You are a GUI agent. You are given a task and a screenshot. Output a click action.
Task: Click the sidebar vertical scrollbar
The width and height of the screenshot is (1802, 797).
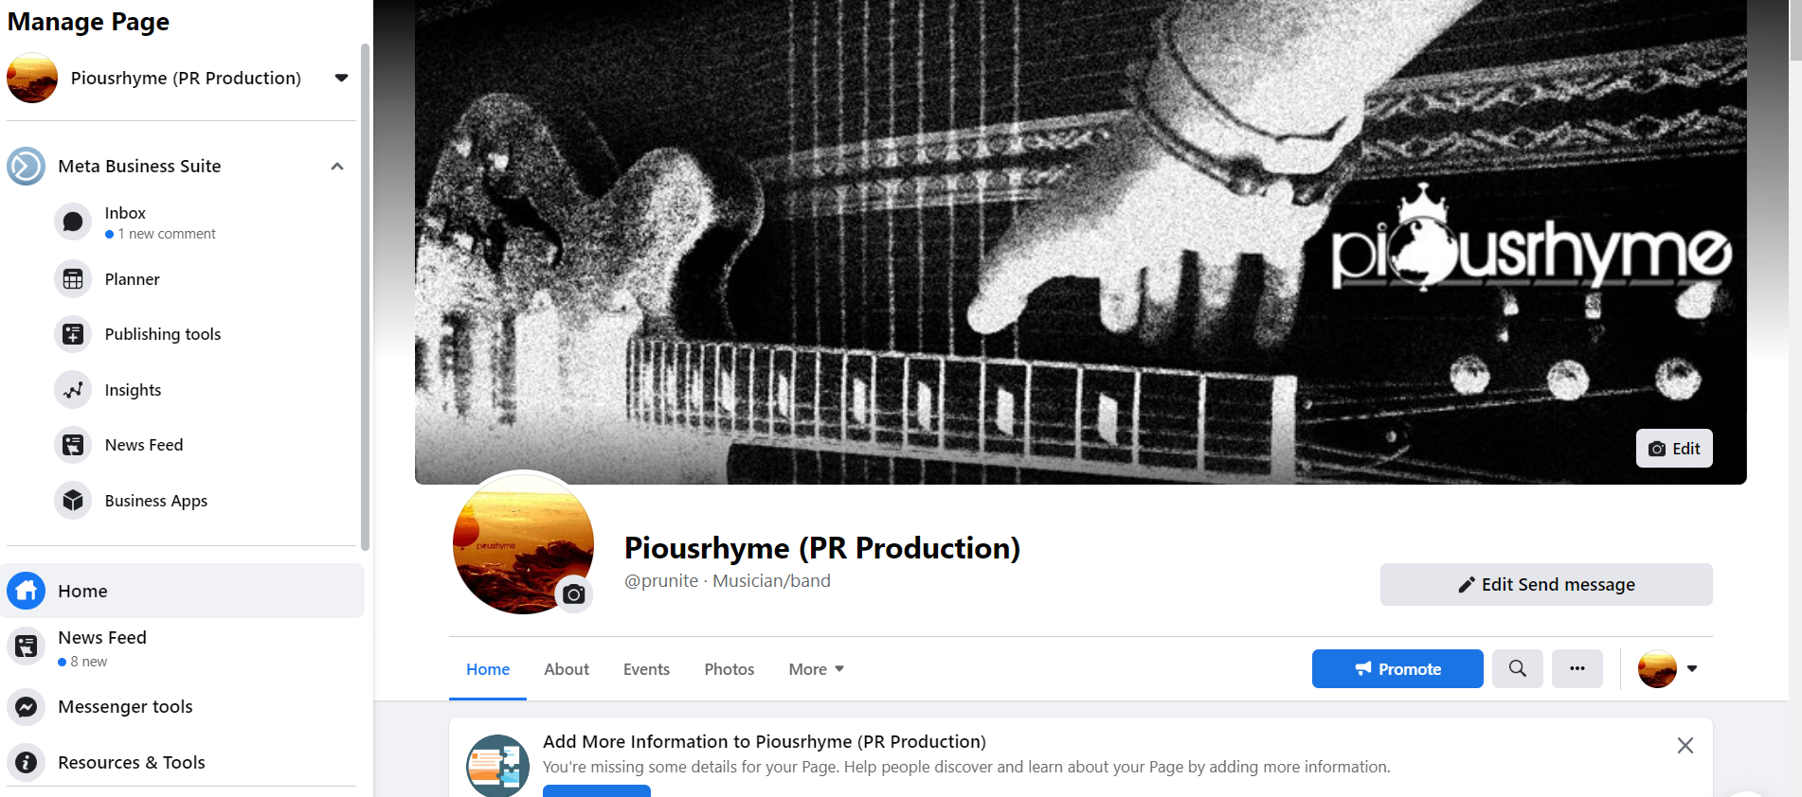coord(365,296)
